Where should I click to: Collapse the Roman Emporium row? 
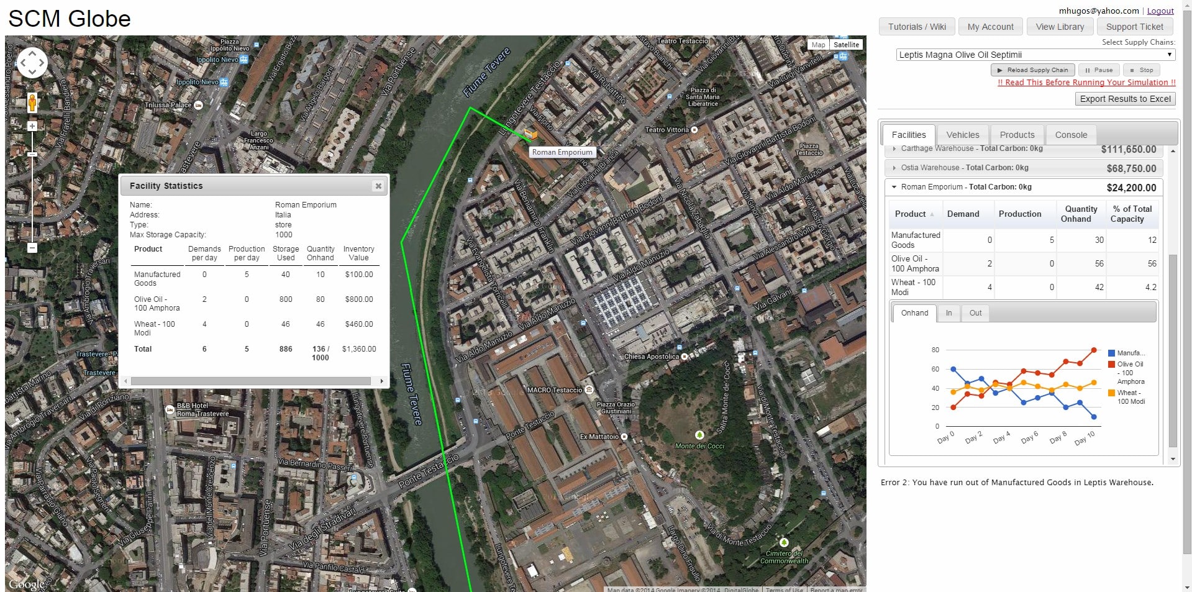tap(1023, 187)
